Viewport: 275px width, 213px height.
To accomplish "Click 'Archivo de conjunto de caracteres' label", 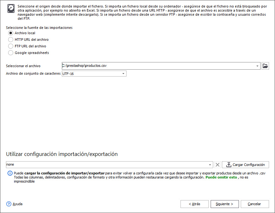I will (33, 73).
